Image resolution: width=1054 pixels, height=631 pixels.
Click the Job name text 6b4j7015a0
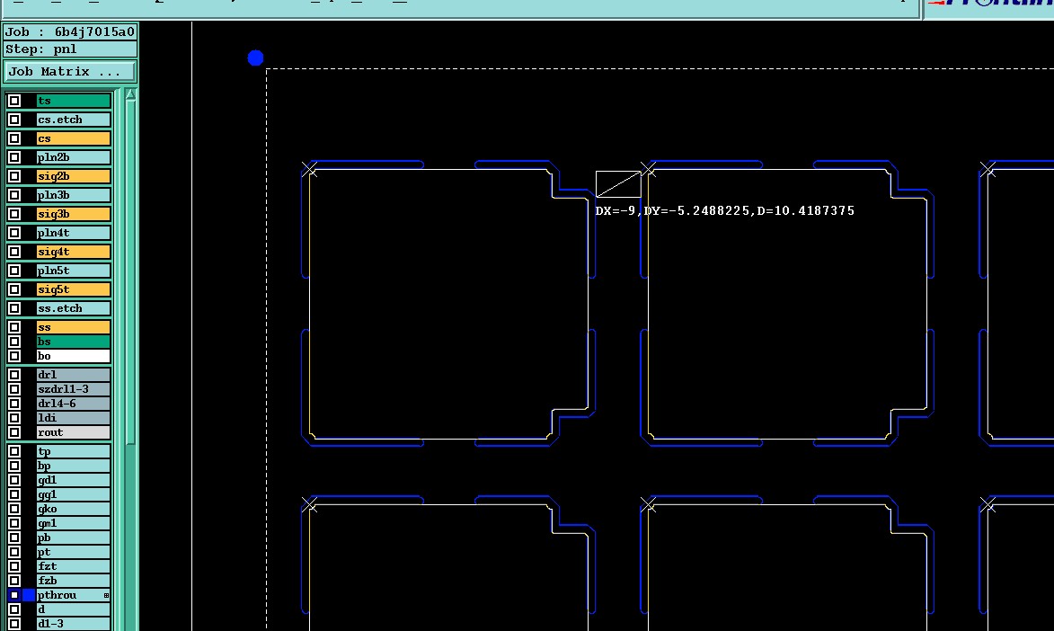[94, 31]
